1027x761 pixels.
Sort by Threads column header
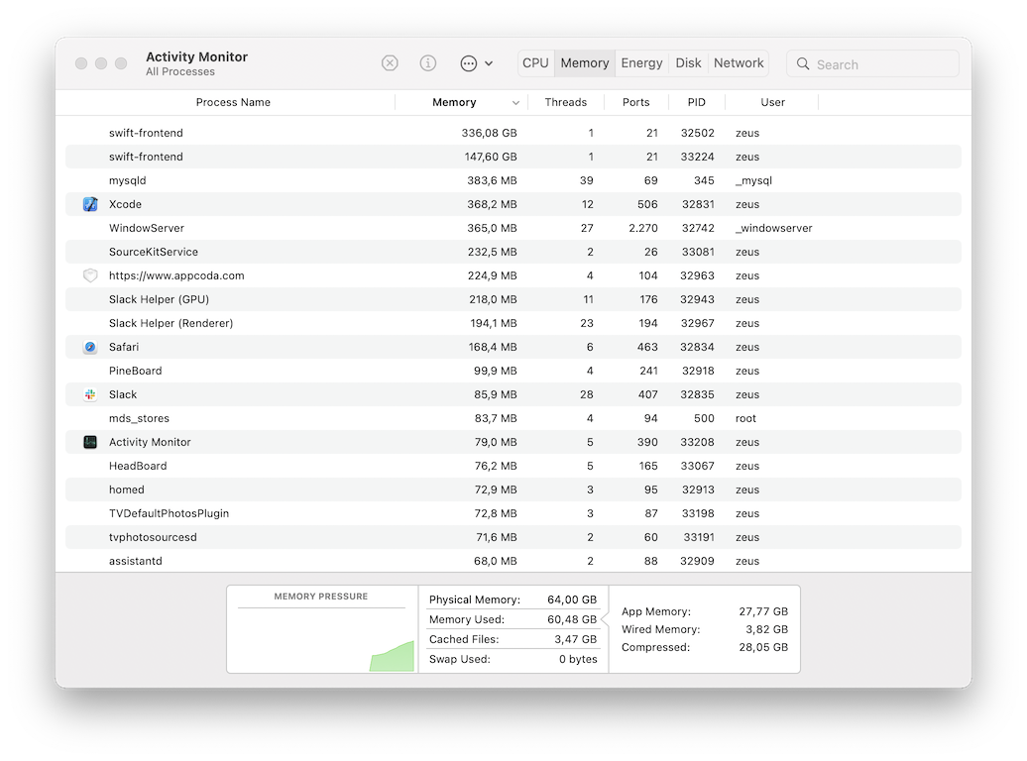[x=566, y=102]
